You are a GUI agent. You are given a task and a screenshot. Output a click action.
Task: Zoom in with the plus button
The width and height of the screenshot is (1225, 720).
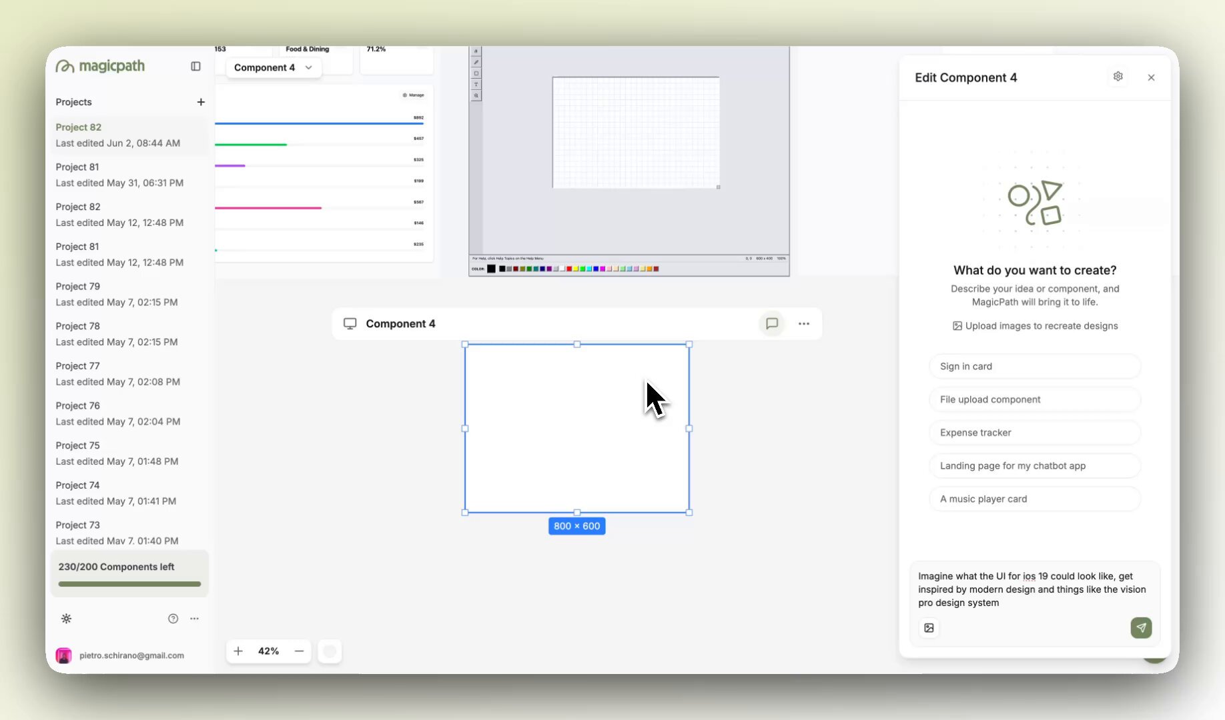click(238, 651)
